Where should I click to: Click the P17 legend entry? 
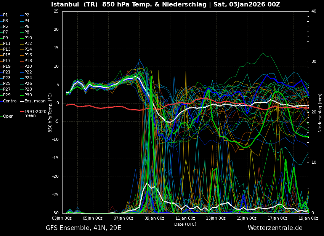tap(6, 61)
